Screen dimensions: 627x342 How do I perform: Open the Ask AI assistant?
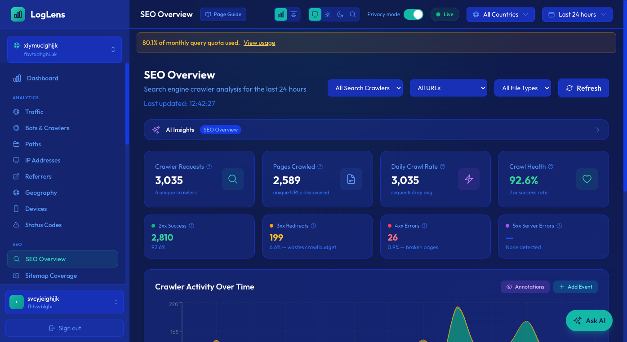pyautogui.click(x=589, y=321)
